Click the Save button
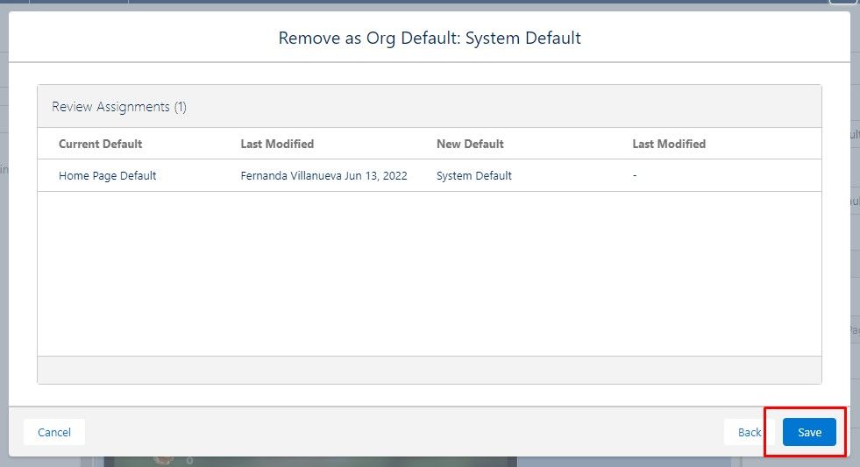Viewport: 860px width, 467px height. [x=809, y=432]
